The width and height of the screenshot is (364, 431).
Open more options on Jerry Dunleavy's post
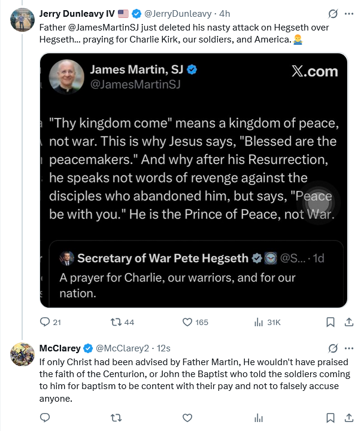(349, 13)
